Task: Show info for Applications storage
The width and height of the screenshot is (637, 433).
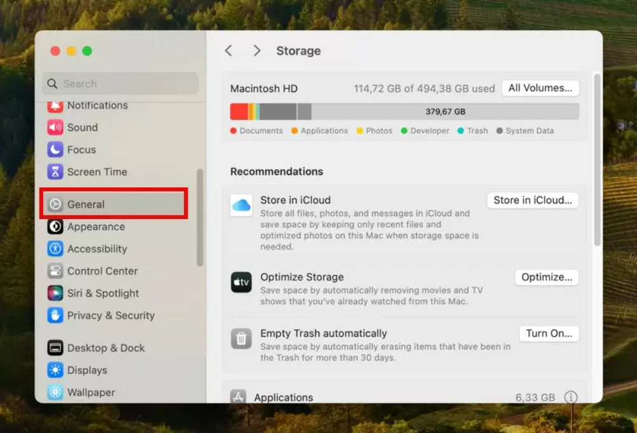Action: [x=571, y=397]
